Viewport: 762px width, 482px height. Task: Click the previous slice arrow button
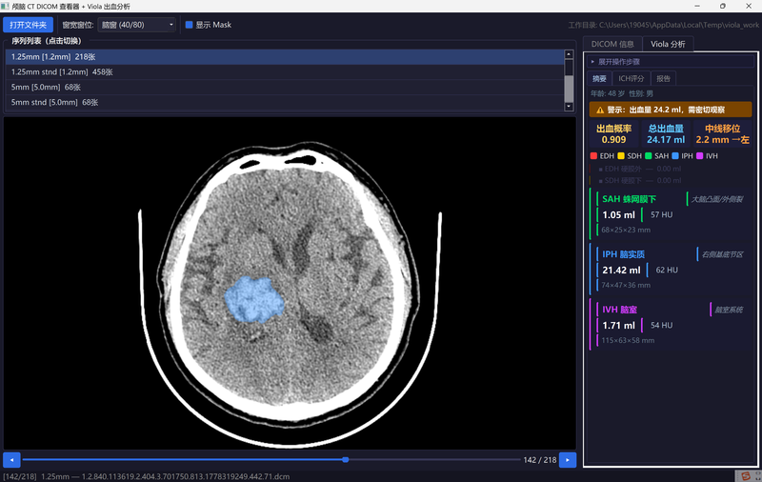click(11, 460)
